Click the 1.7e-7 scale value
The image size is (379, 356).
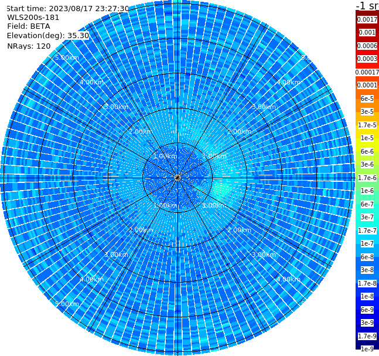point(367,230)
